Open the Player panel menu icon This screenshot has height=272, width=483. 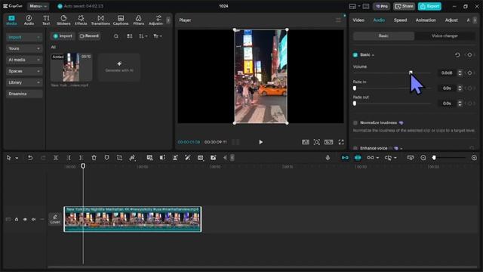click(x=338, y=20)
